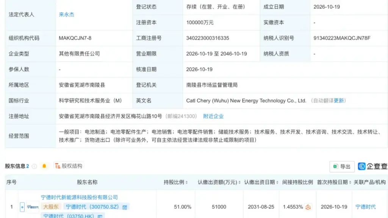Click the icon after 宁德时代（300750.SZ）
The height and width of the screenshot is (218, 388).
125,207
